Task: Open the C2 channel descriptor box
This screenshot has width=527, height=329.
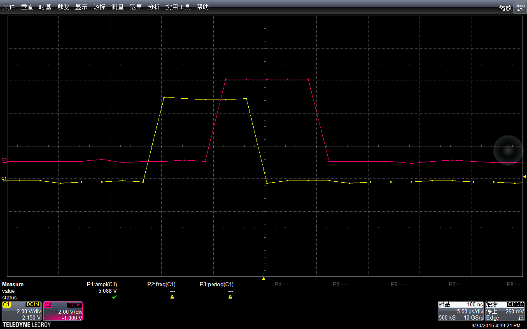Action: [x=63, y=311]
